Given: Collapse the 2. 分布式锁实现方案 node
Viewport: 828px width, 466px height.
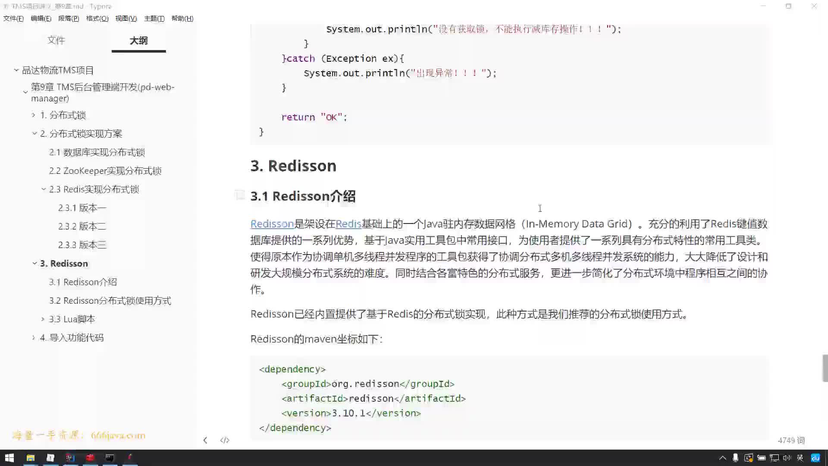Looking at the screenshot, I should 34,133.
